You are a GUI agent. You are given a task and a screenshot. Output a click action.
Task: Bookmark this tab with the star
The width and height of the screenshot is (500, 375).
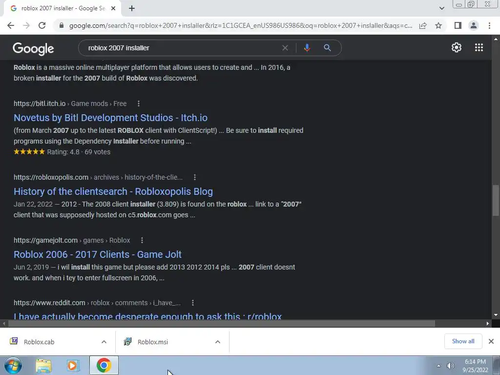point(438,25)
